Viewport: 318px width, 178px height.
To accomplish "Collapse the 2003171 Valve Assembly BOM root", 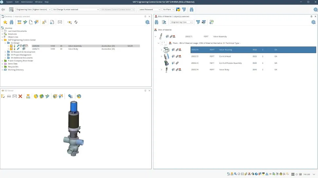I will tap(156, 37).
